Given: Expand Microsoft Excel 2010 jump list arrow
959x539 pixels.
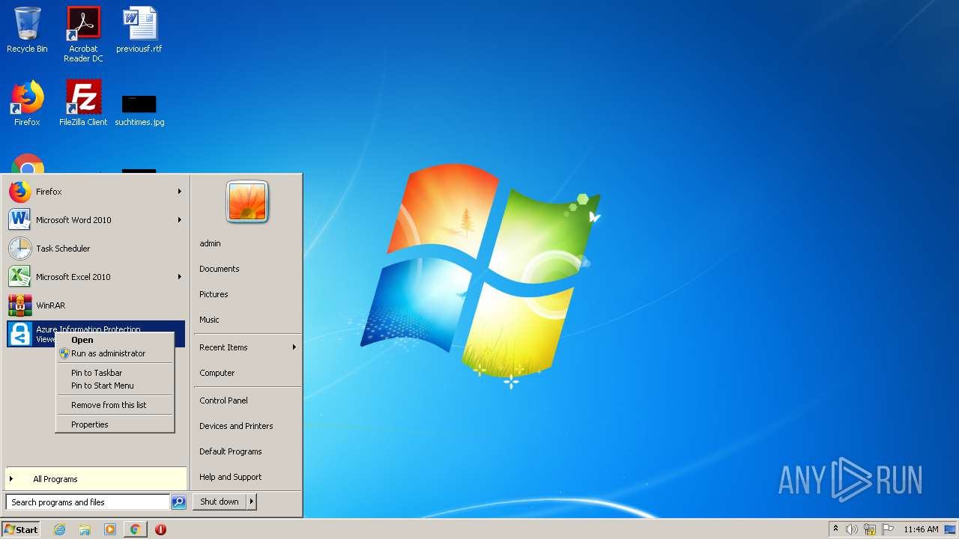Looking at the screenshot, I should (x=180, y=277).
